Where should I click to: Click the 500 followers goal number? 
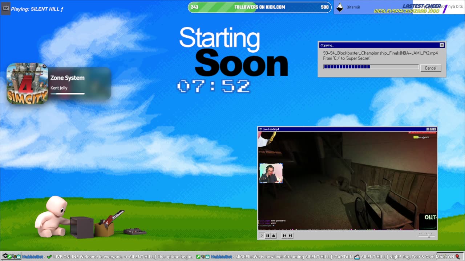coord(325,7)
